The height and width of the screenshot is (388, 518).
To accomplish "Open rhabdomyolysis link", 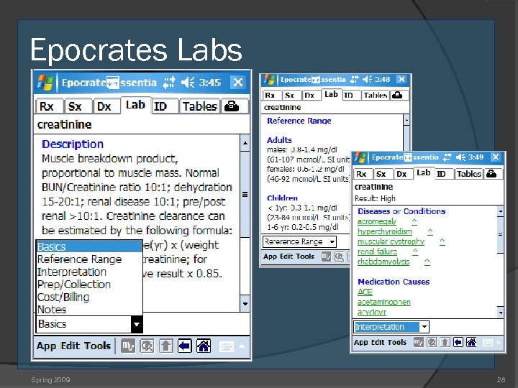I will pyautogui.click(x=383, y=262).
